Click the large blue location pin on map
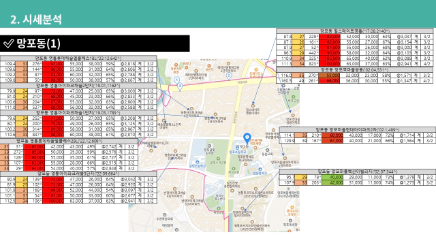 click(x=247, y=138)
